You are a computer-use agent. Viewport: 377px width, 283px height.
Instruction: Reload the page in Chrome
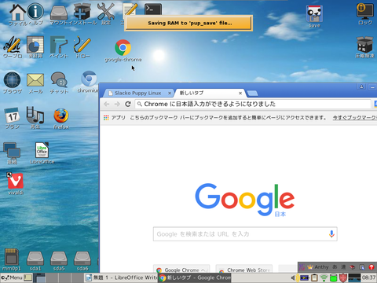coord(128,104)
